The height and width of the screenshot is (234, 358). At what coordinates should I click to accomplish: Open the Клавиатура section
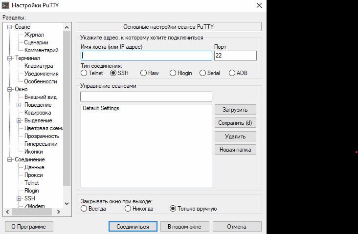pos(39,66)
